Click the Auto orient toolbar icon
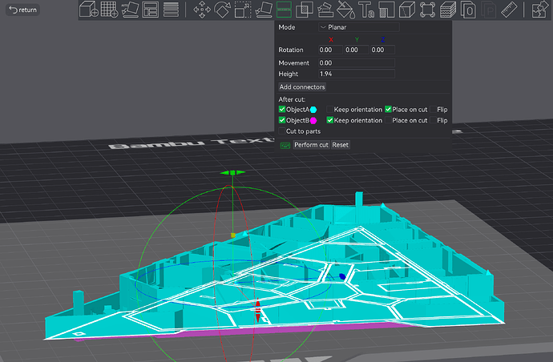553x362 pixels. (x=130, y=9)
